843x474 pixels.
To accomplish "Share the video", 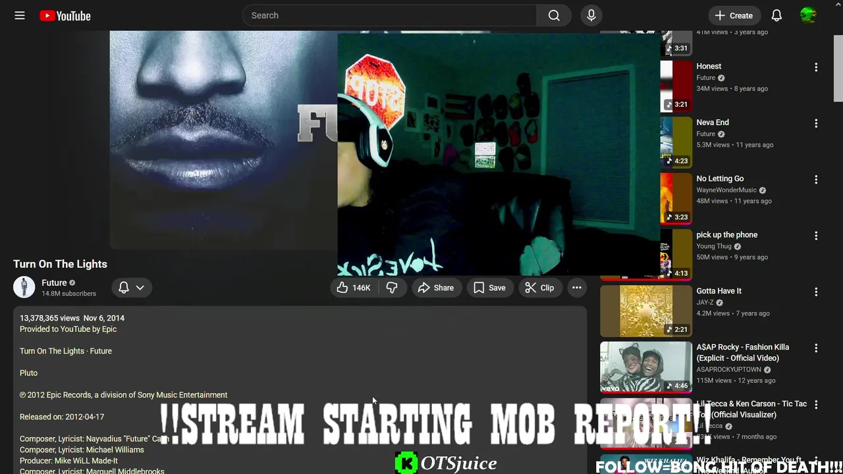I will (435, 288).
